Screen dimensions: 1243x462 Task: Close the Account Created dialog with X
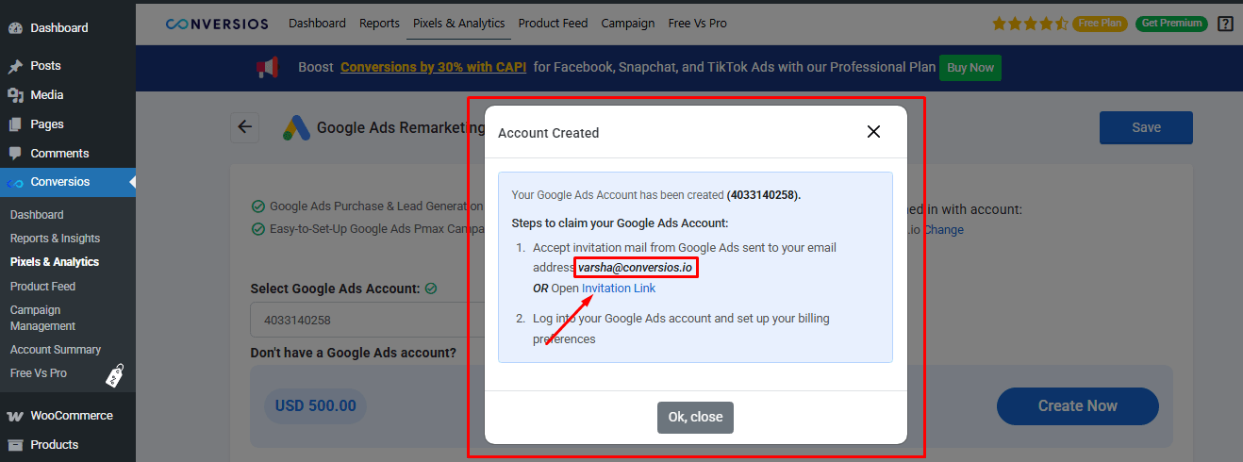(873, 132)
